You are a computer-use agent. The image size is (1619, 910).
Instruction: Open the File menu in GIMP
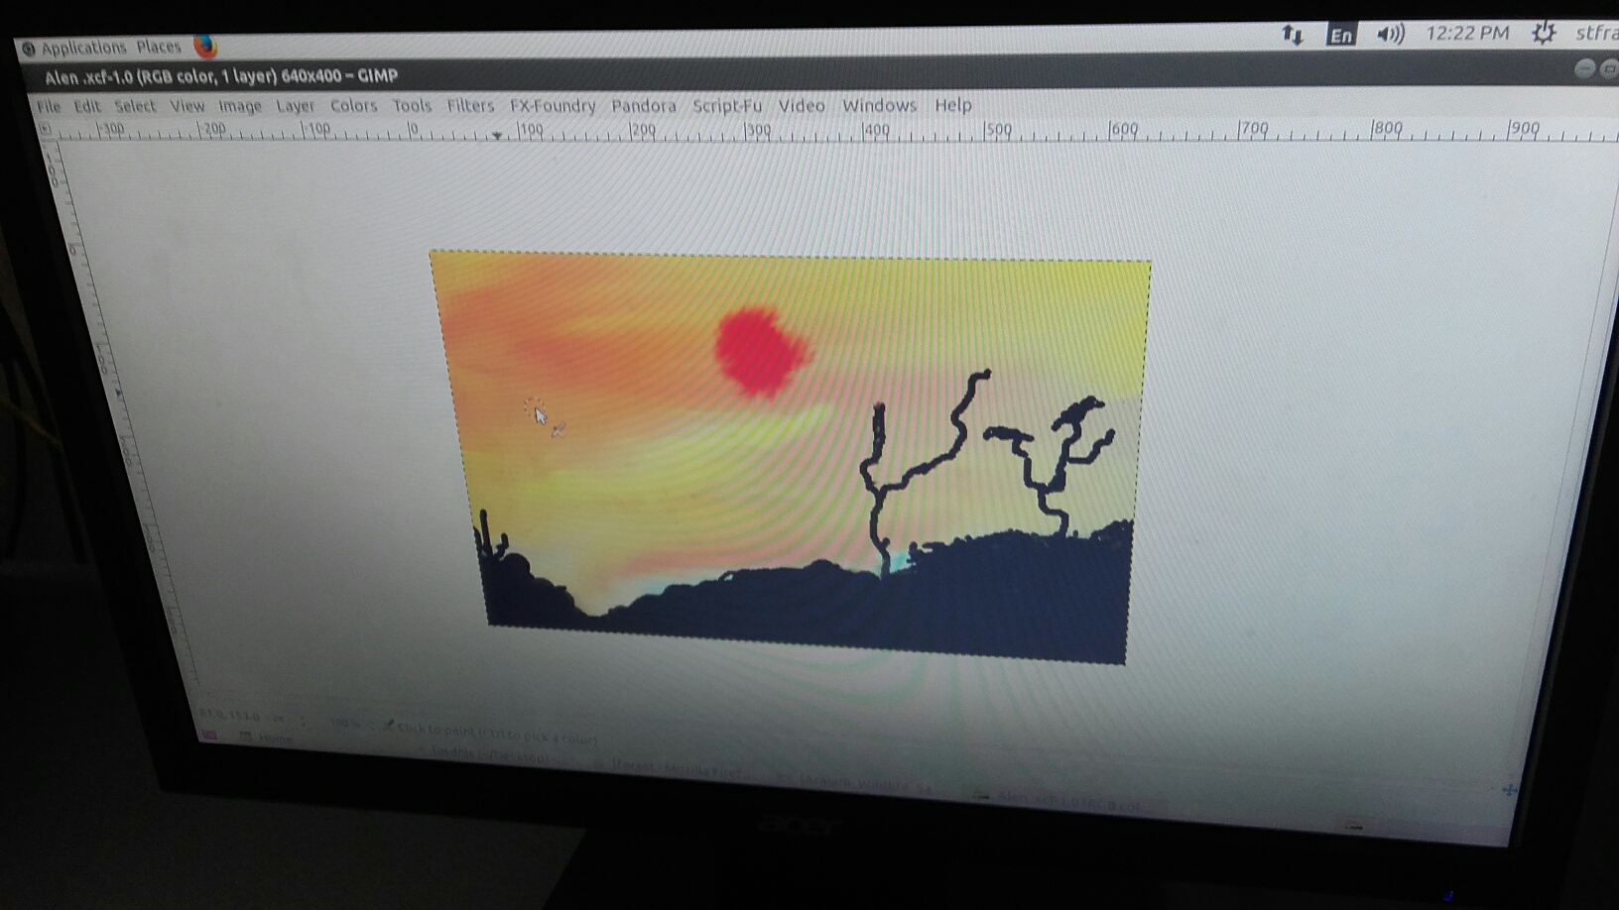[48, 106]
